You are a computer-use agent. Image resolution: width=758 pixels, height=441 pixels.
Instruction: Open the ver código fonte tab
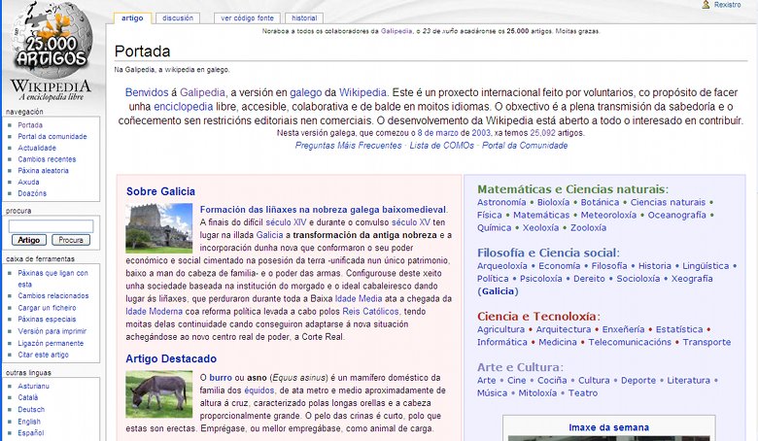pos(247,17)
